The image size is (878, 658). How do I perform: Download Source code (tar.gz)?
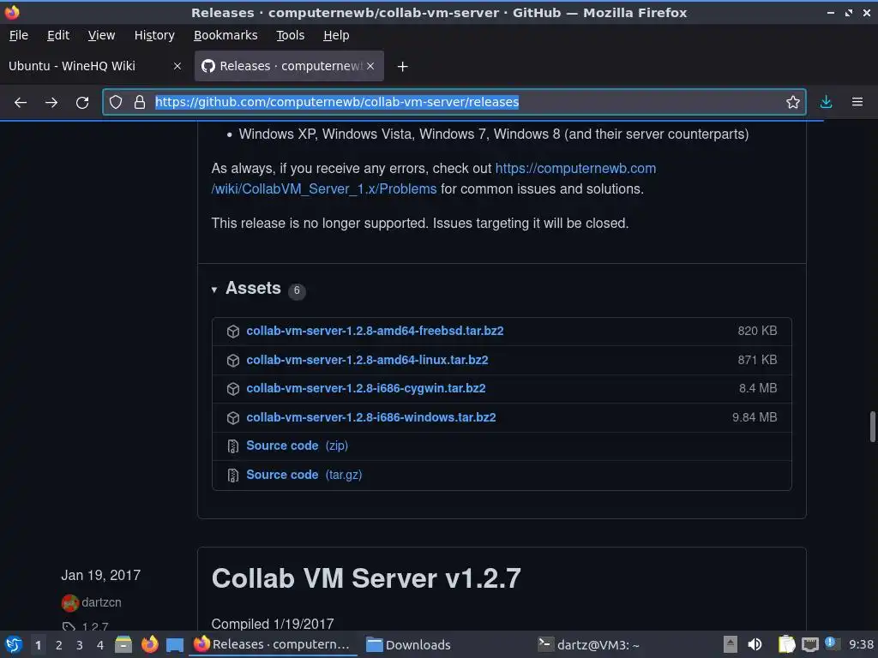(x=304, y=475)
